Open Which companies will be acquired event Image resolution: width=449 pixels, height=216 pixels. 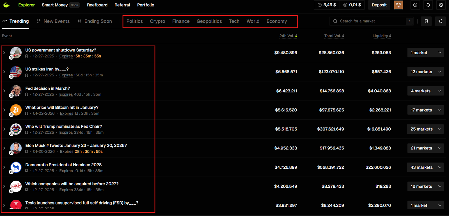pyautogui.click(x=72, y=184)
